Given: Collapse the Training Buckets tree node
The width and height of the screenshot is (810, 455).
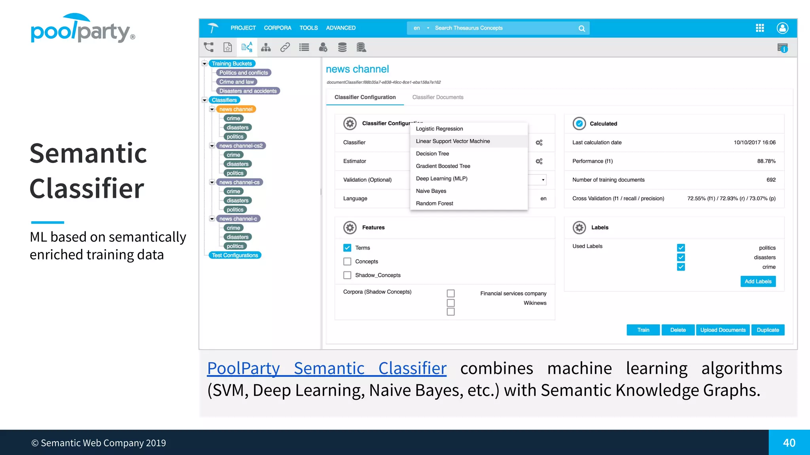Looking at the screenshot, I should click(x=204, y=64).
